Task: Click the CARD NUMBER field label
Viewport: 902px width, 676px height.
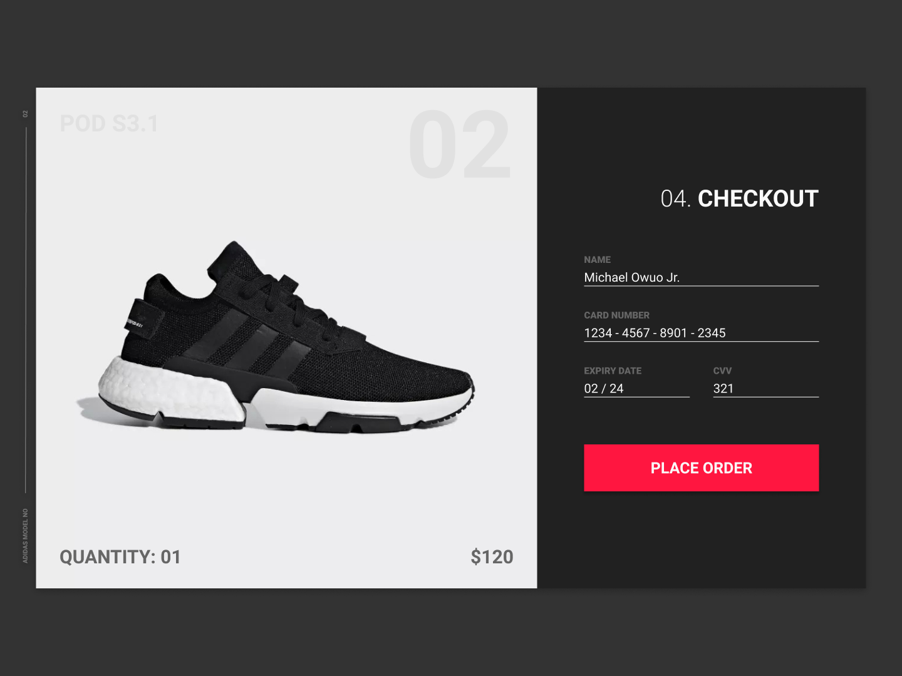Action: point(616,315)
